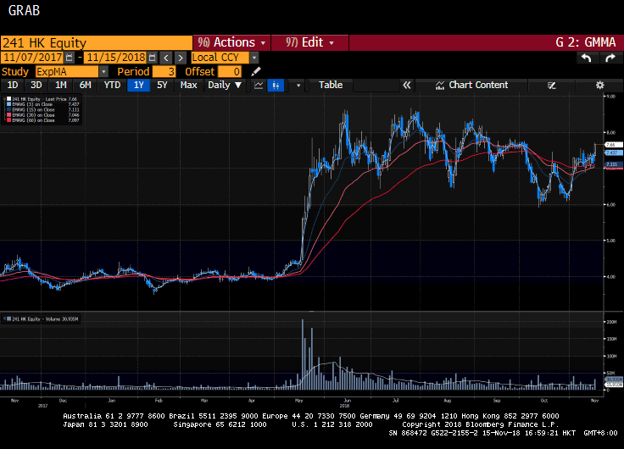The height and width of the screenshot is (449, 624).
Task: Switch to line chart type icon
Action: 259,85
